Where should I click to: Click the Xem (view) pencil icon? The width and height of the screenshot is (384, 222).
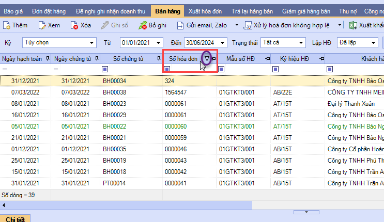[42, 25]
